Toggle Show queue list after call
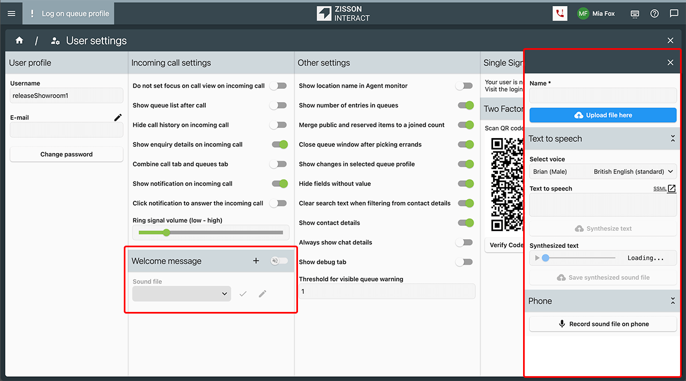Image resolution: width=686 pixels, height=381 pixels. (278, 105)
